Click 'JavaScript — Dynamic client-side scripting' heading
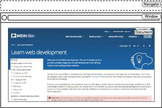The image size is (162, 108). tap(25, 96)
